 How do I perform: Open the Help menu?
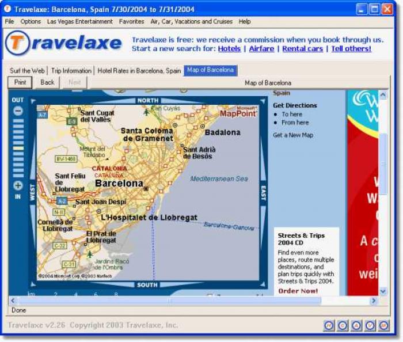(245, 21)
